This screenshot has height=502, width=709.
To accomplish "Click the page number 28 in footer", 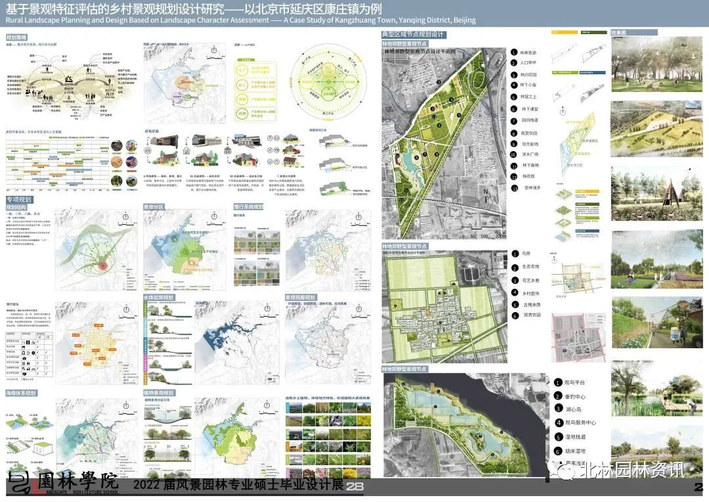I will (355, 487).
